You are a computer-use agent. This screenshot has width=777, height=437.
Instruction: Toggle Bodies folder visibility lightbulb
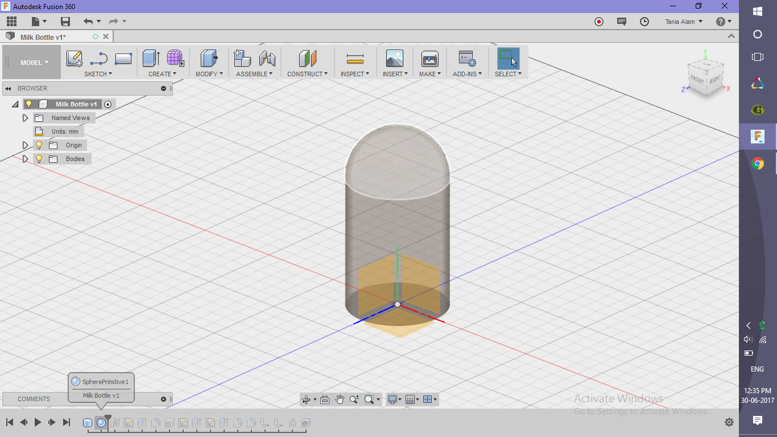39,159
